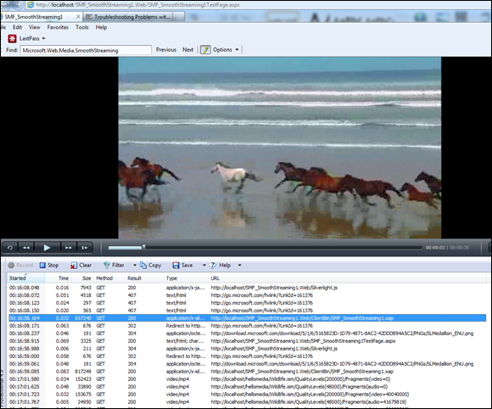Image resolution: width=492 pixels, height=409 pixels.
Task: Select the Fragments(audio=0) request row
Action: (247, 387)
